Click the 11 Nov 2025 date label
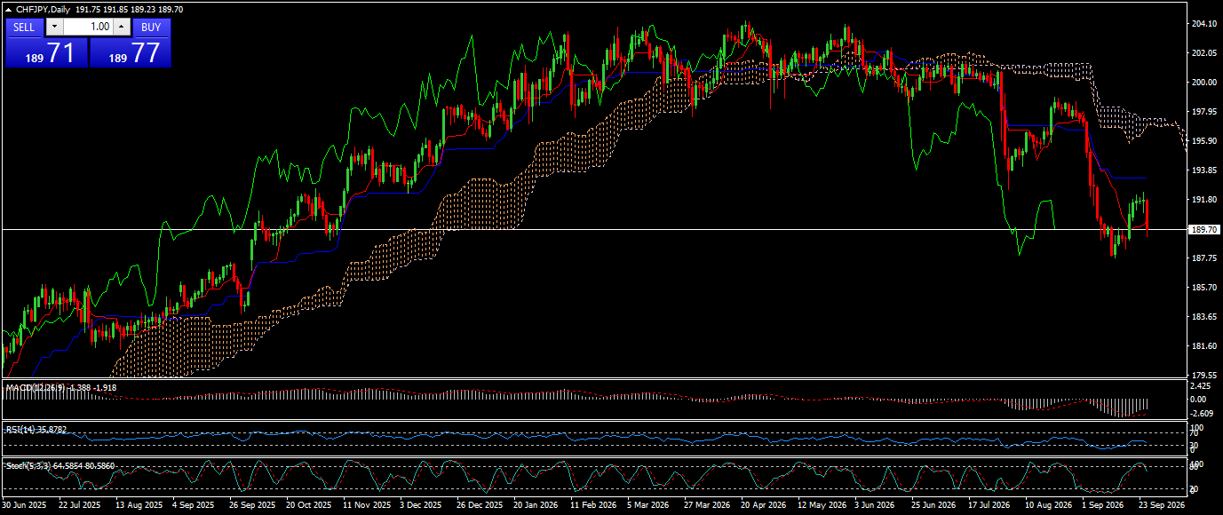This screenshot has height=515, width=1223. 368,504
